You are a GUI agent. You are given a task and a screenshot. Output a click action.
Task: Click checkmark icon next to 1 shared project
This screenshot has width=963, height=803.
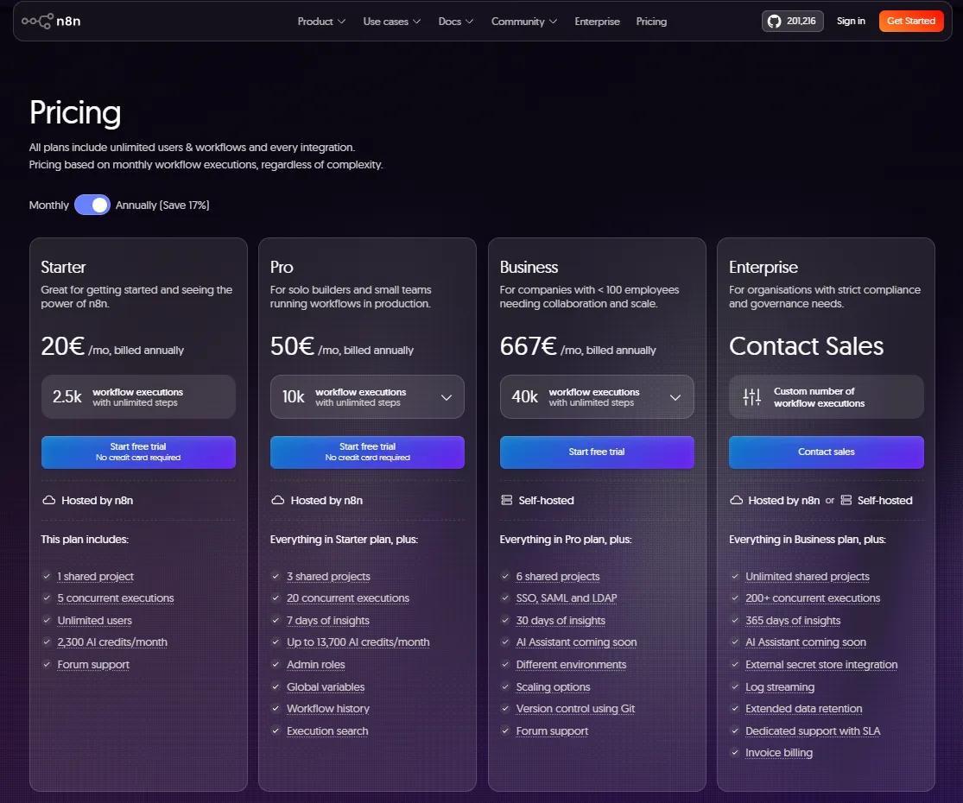[47, 576]
